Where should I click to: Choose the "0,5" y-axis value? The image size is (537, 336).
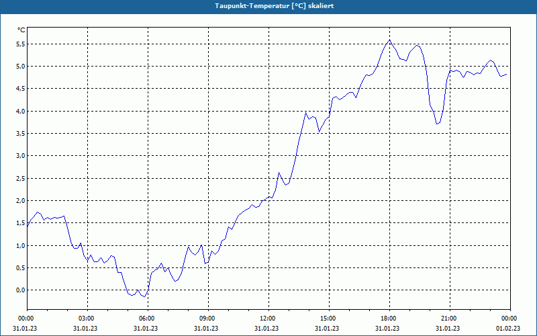[21, 267]
